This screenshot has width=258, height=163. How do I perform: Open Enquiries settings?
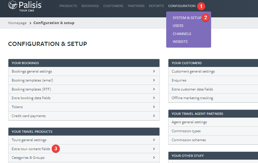[213, 80]
